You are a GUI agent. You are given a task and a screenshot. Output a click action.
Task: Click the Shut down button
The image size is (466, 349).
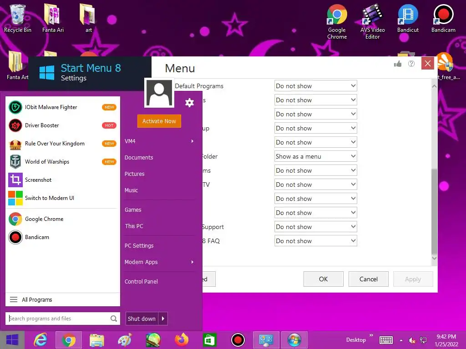tap(142, 319)
